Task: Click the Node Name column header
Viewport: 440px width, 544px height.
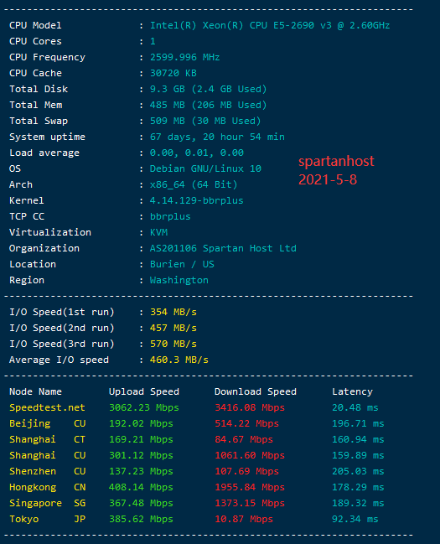Action: click(35, 391)
